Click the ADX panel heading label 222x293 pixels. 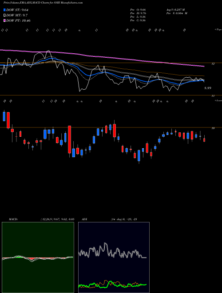[84, 219]
